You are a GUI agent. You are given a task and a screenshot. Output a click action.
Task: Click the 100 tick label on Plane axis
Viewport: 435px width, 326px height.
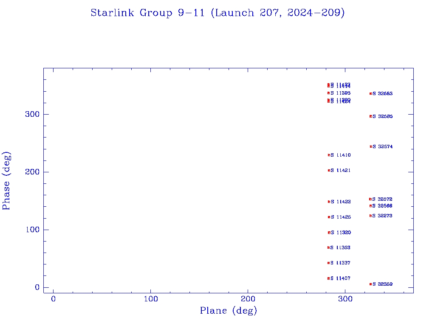pyautogui.click(x=151, y=299)
